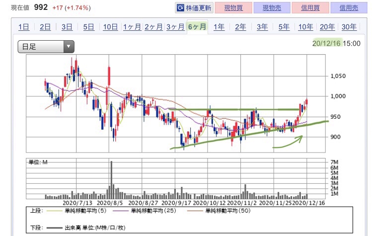Select the 1日 period tab
The height and width of the screenshot is (236, 372).
[23, 27]
